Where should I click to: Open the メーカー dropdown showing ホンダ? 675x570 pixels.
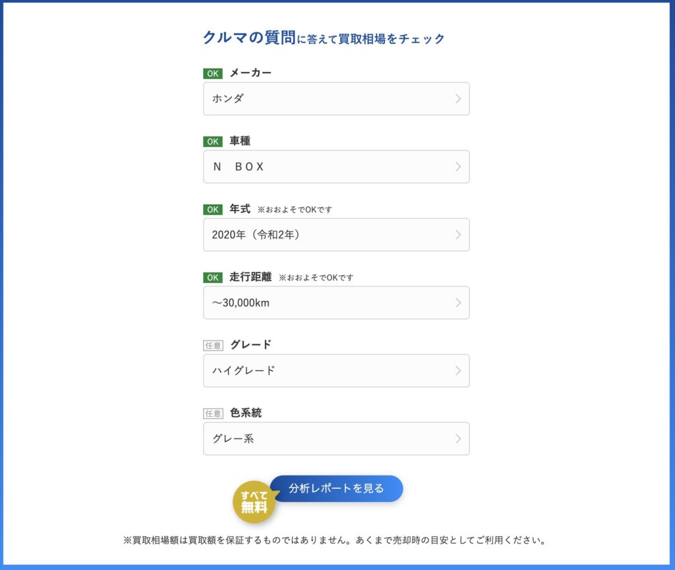coord(336,99)
